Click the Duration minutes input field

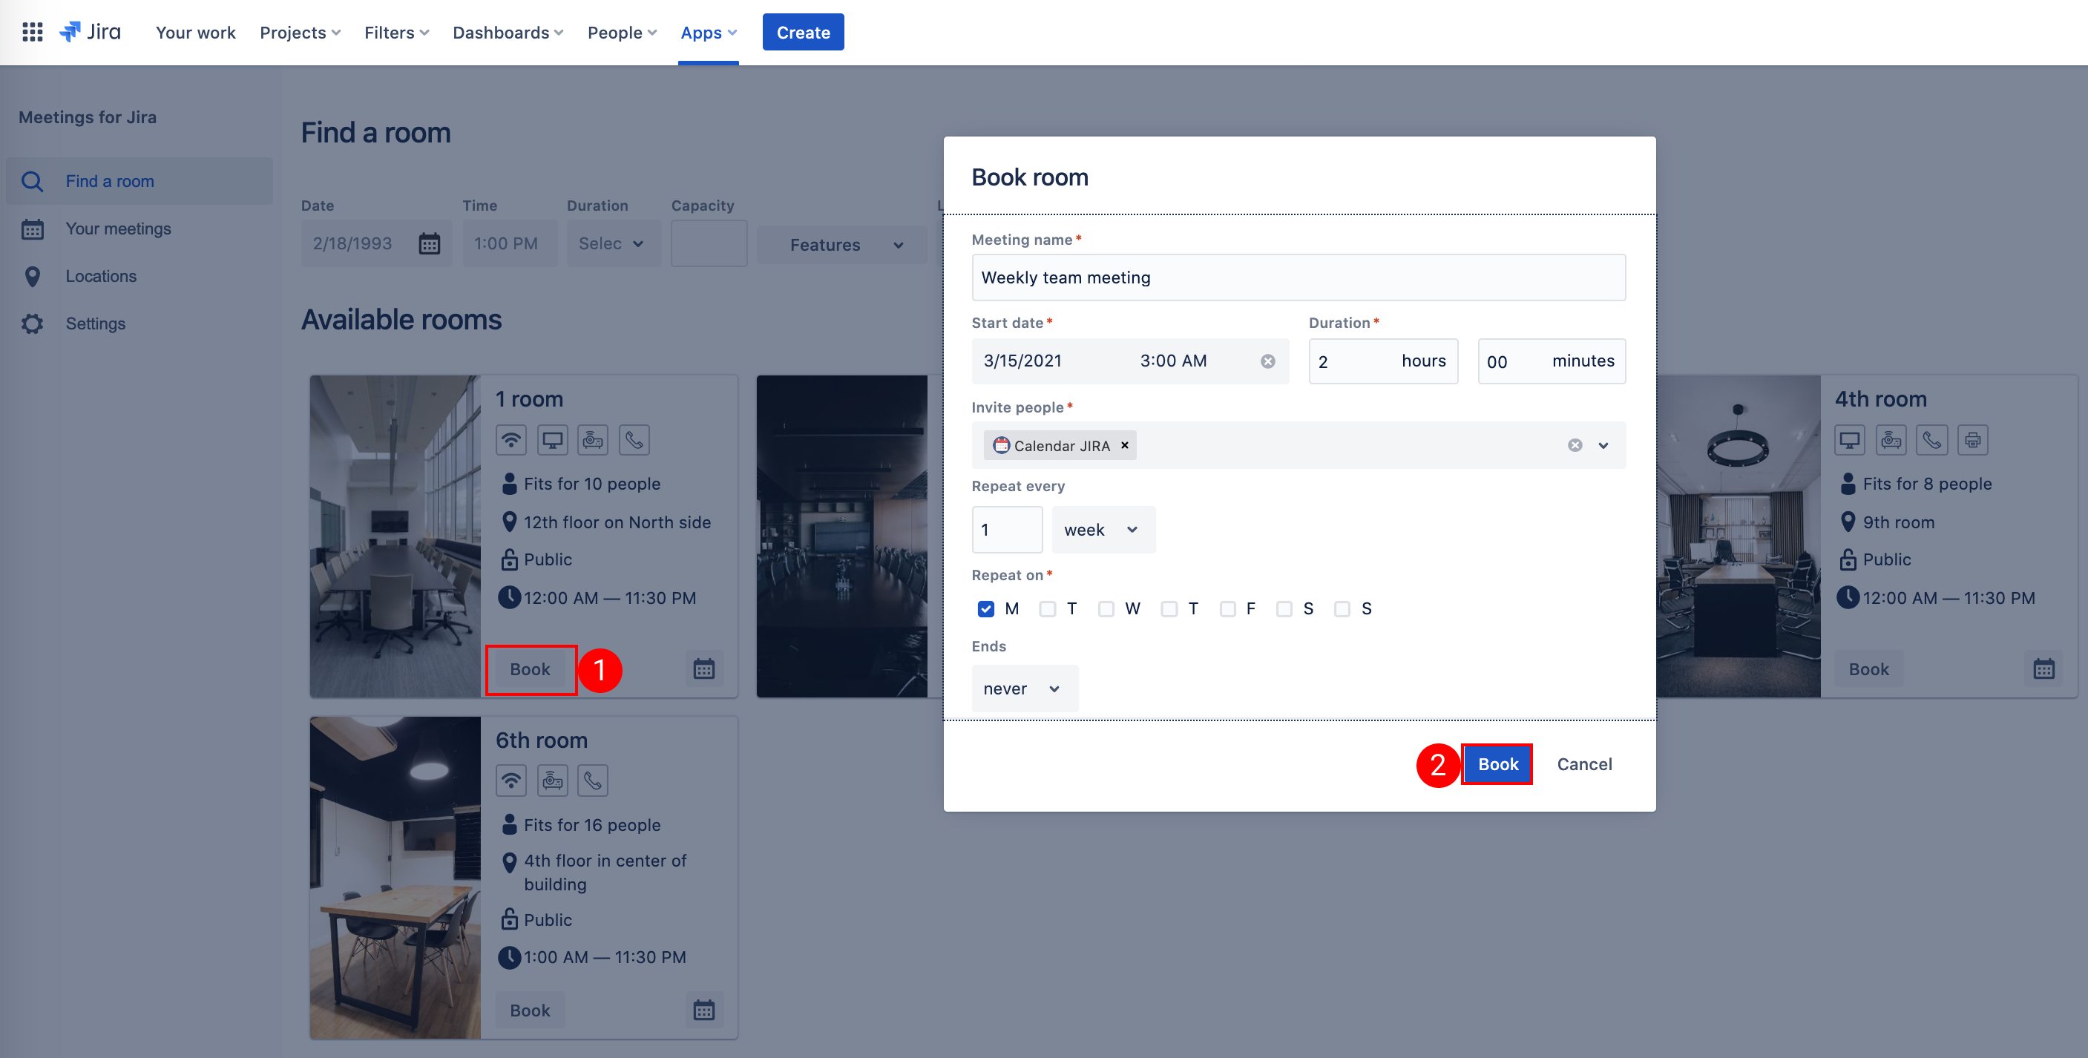tap(1552, 361)
